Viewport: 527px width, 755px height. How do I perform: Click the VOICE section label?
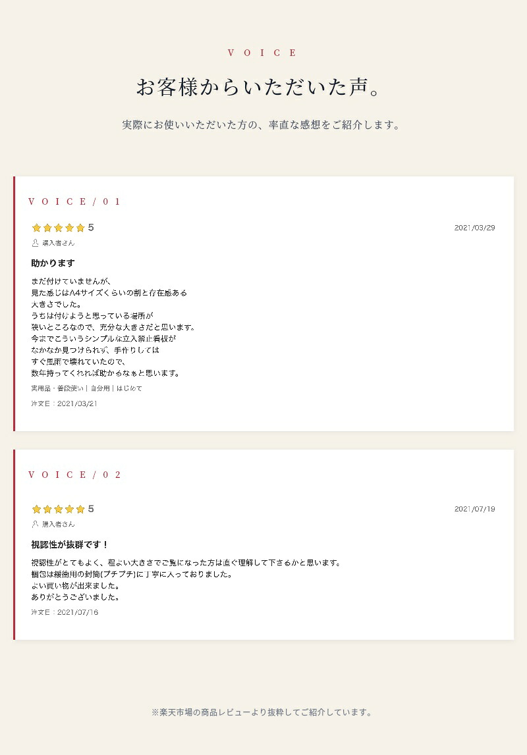click(263, 53)
